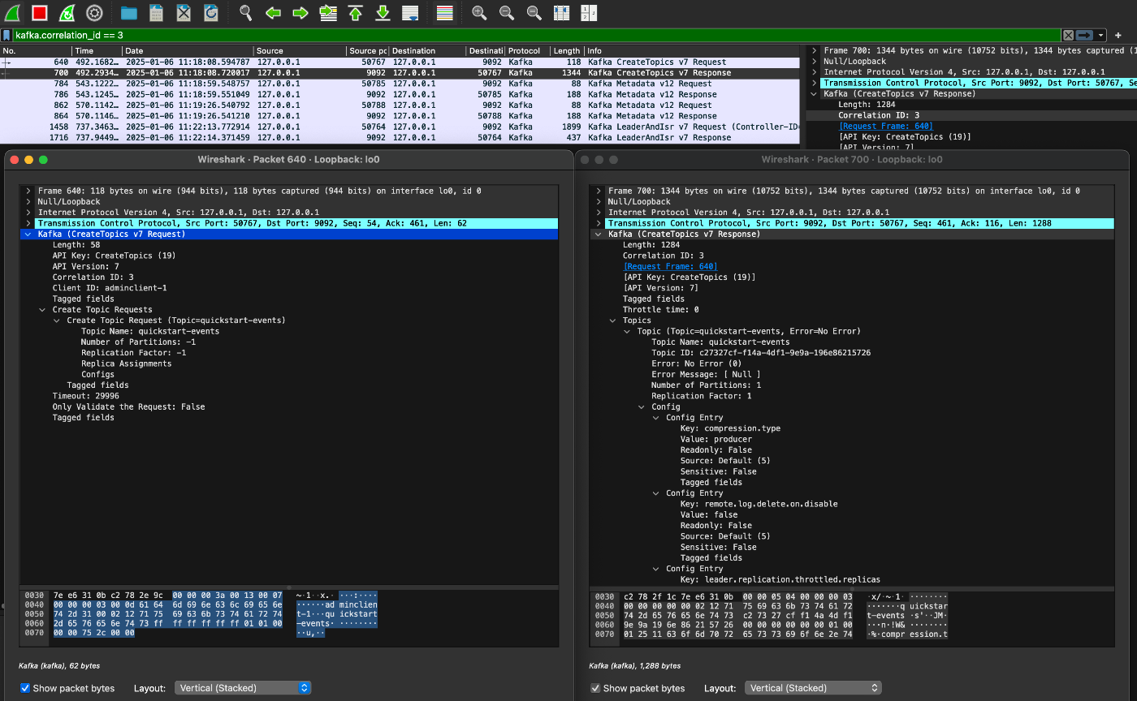Jump to the last packet
Screen dimensions: 1137x701
(383, 12)
